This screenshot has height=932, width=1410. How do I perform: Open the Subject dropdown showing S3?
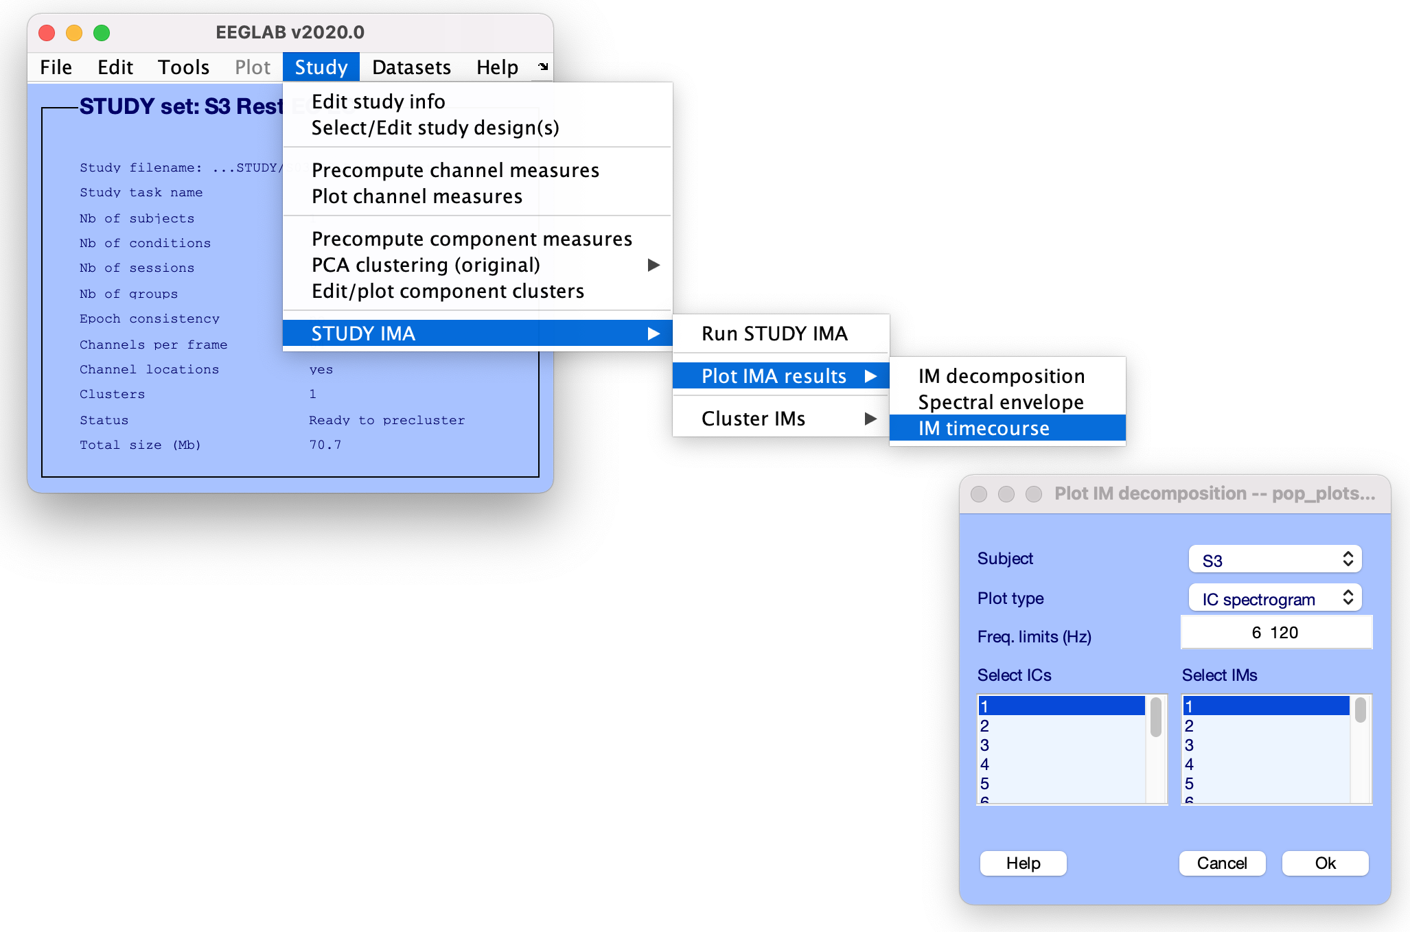1275,559
